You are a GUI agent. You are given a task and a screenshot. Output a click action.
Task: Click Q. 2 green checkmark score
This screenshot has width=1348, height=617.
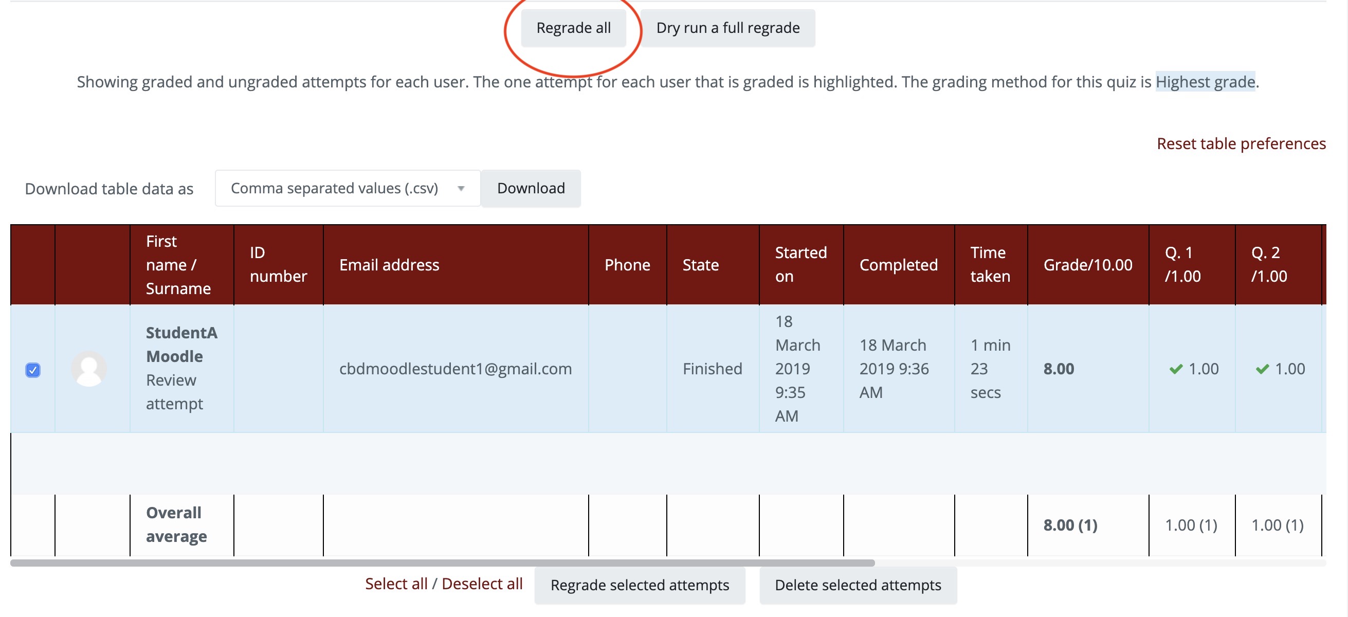[x=1280, y=369]
